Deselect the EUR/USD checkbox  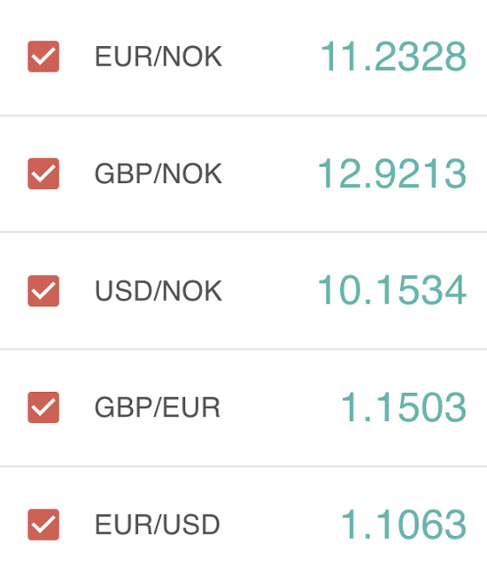click(x=43, y=525)
